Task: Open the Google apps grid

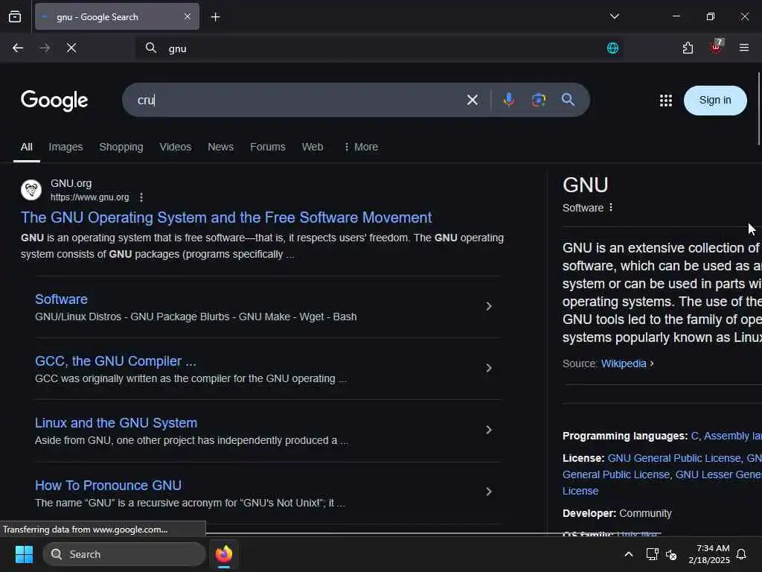Action: [x=666, y=101]
